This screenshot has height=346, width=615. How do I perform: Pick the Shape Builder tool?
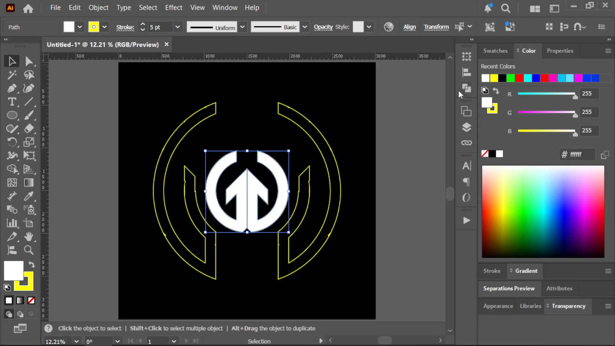(12, 169)
